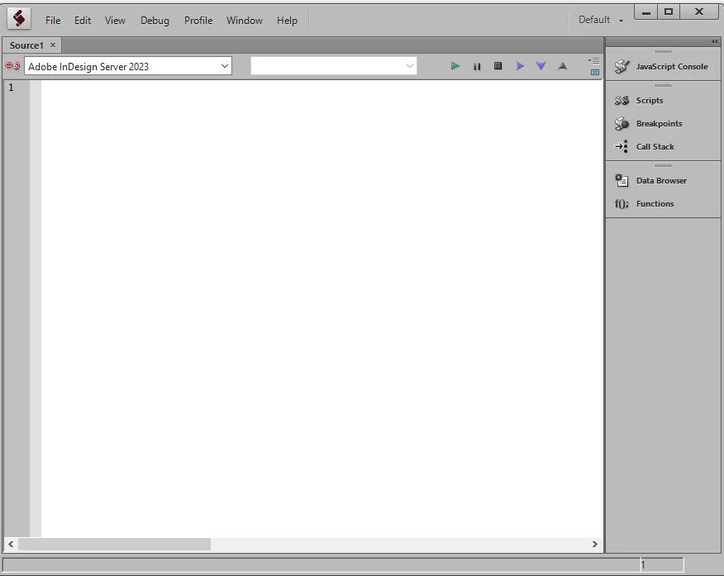Pause script execution
The height and width of the screenshot is (576, 724).
pyautogui.click(x=477, y=66)
